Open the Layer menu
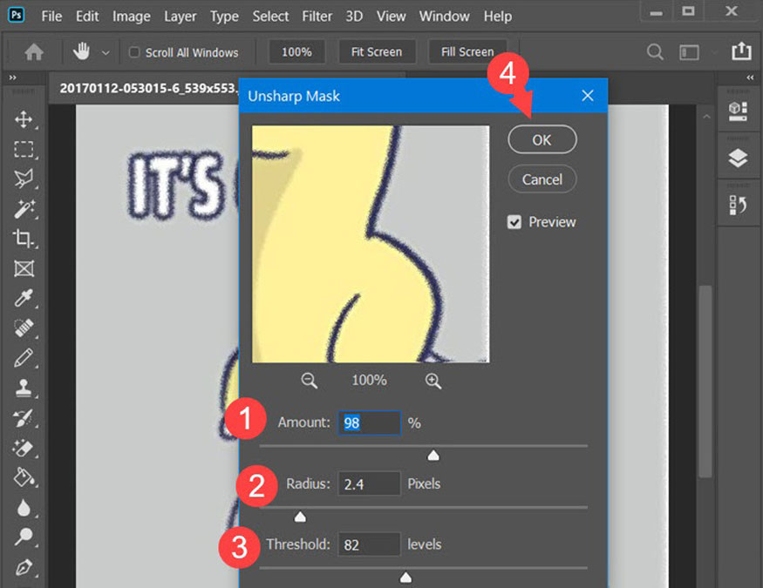 180,17
